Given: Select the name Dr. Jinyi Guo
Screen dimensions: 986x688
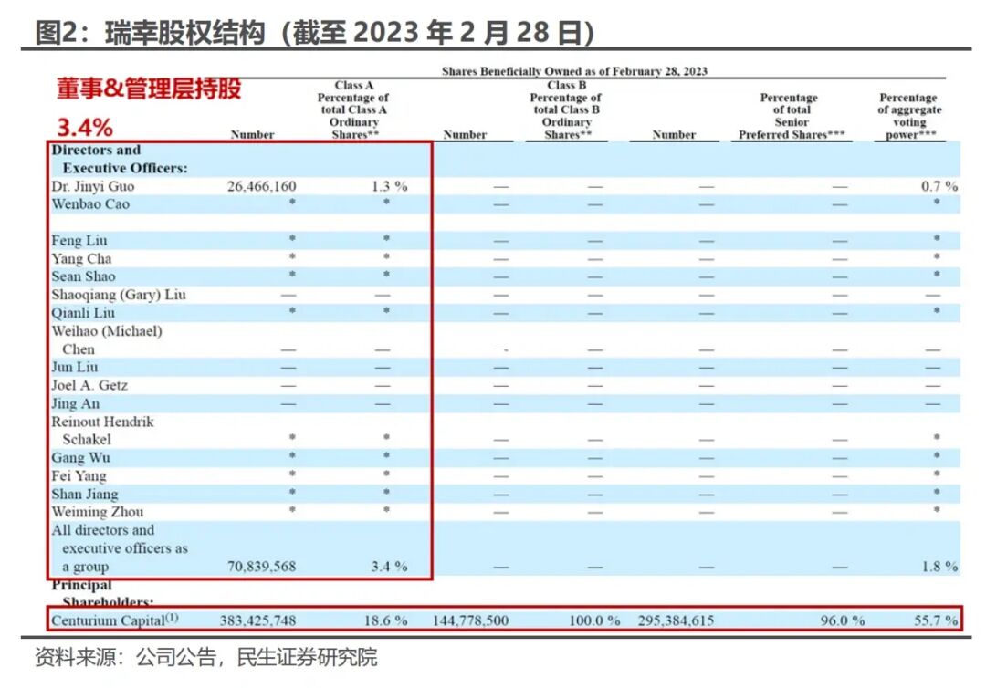Looking at the screenshot, I should click(92, 187).
